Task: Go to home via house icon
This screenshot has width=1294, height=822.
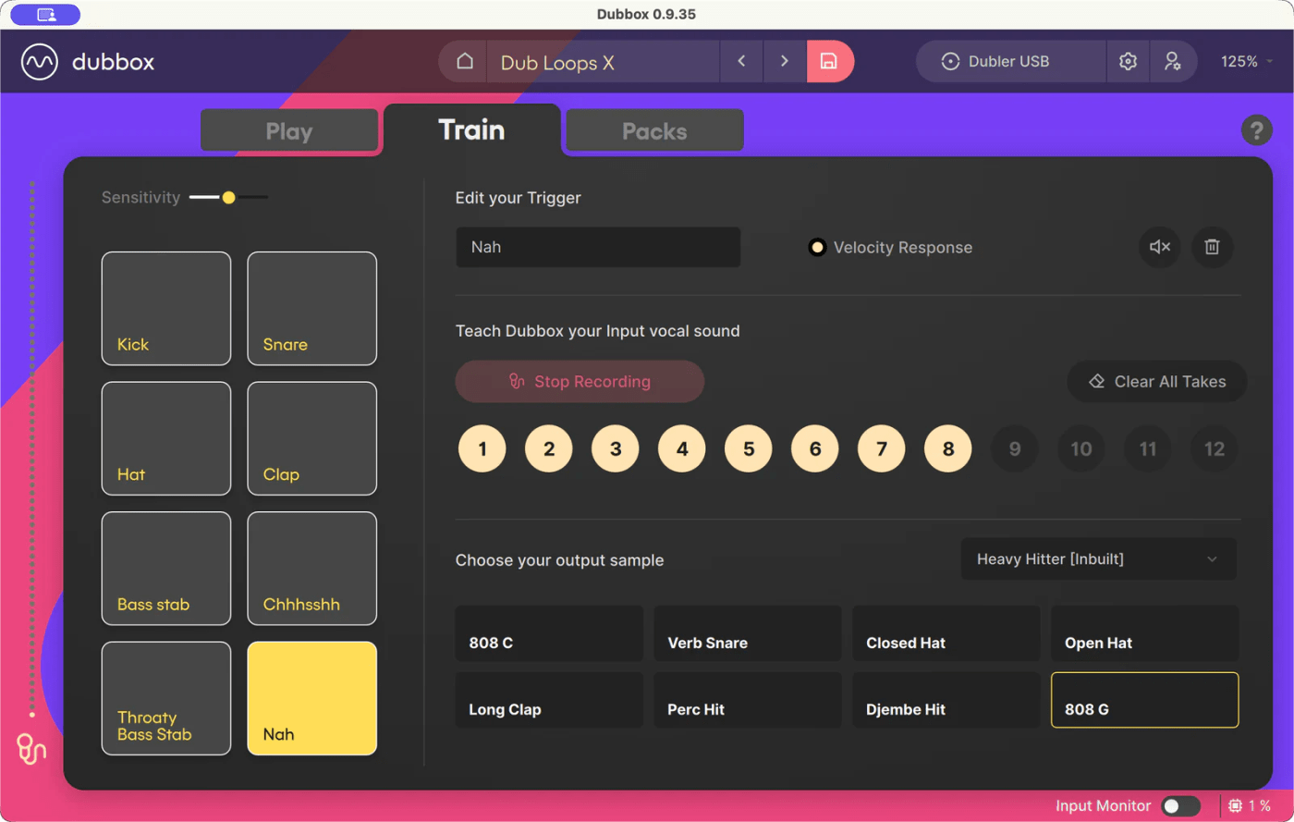Action: [465, 62]
